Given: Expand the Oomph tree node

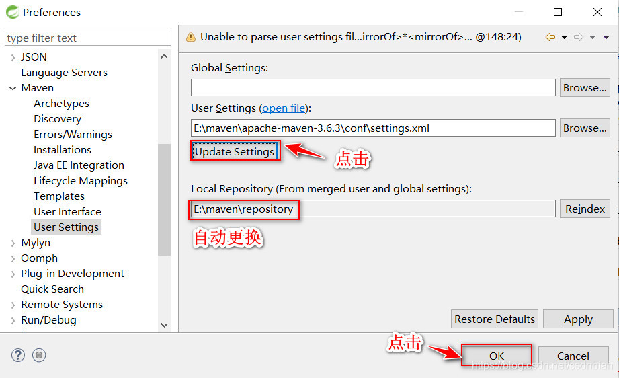Looking at the screenshot, I should 13,259.
